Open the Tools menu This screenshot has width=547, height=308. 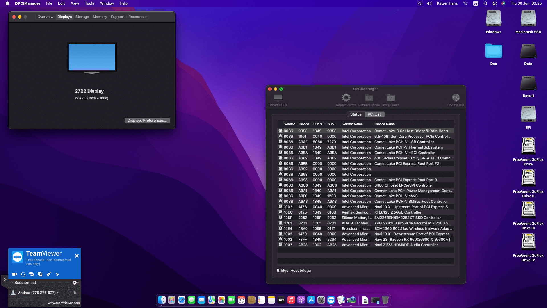(89, 3)
